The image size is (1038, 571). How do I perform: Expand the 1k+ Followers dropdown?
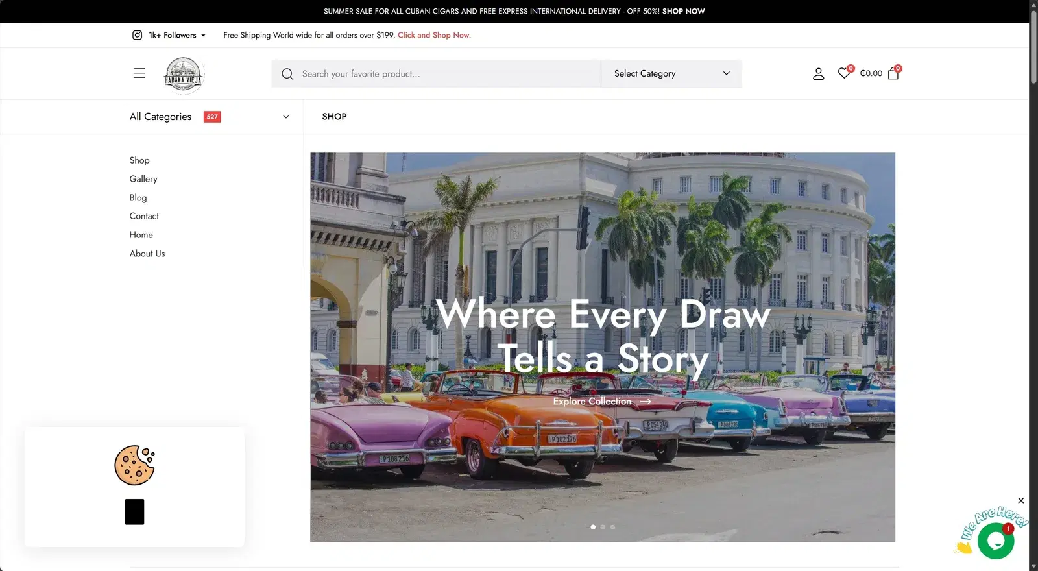(x=177, y=35)
